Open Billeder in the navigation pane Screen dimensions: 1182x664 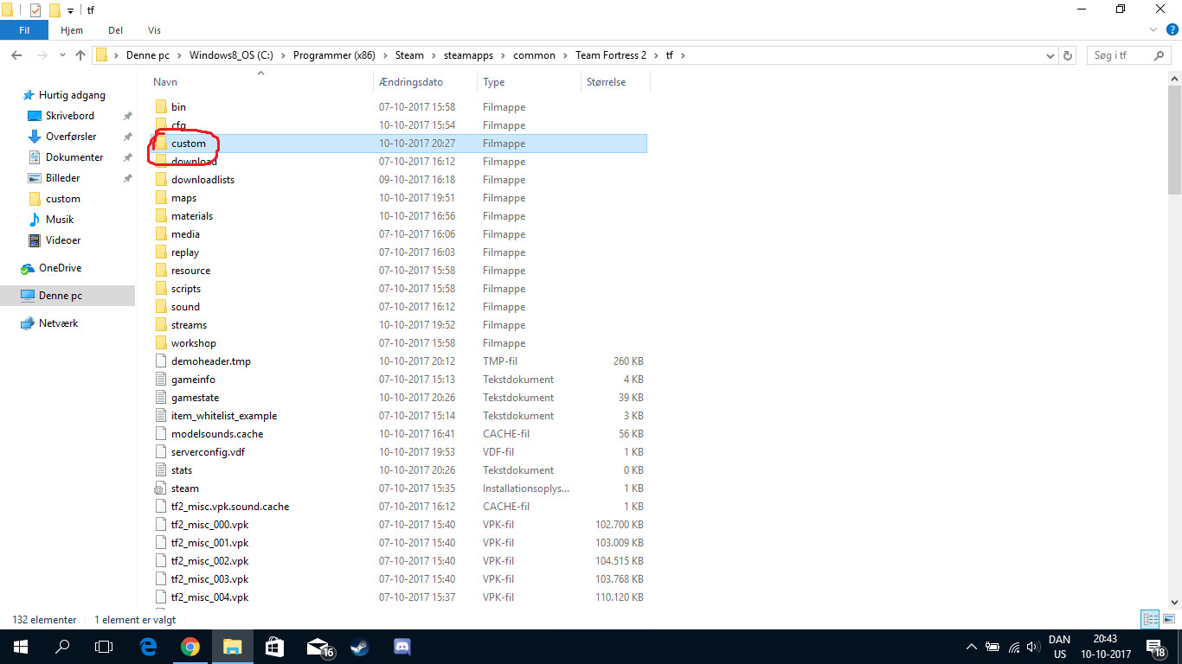[x=62, y=178]
